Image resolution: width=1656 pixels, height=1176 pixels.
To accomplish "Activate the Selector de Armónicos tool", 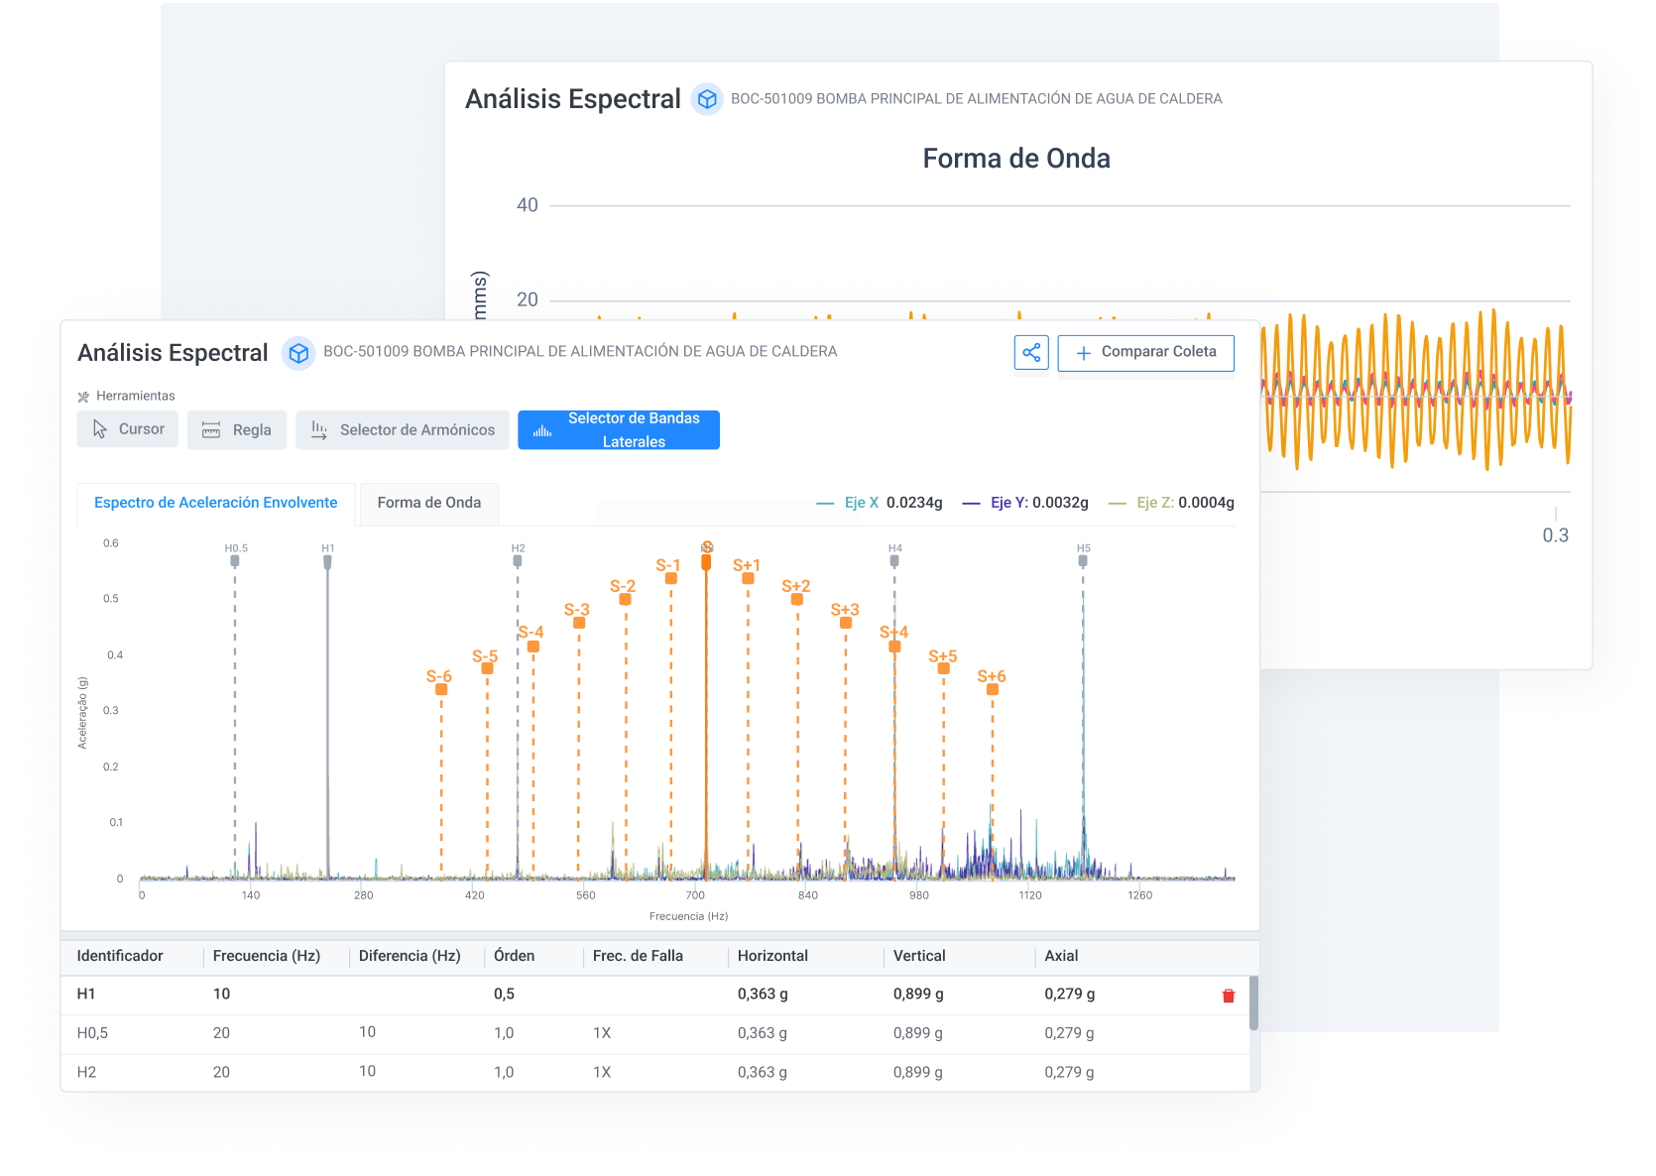I will 403,430.
